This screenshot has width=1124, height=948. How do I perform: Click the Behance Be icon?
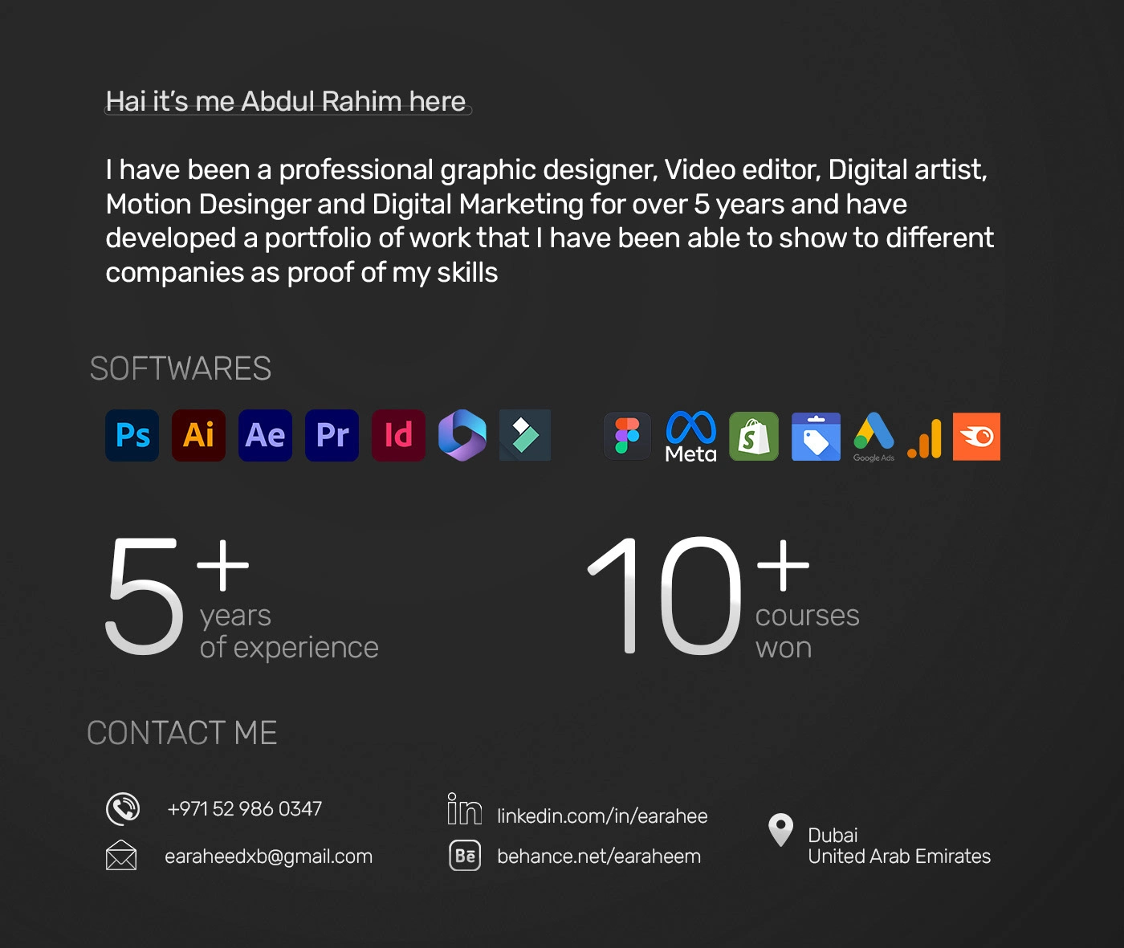coord(465,856)
